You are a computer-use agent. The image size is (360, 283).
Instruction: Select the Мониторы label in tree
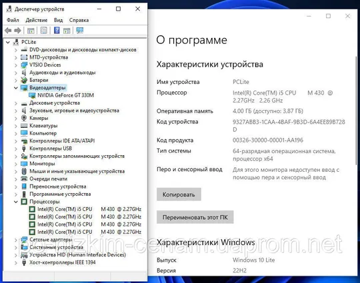[x=42, y=164]
